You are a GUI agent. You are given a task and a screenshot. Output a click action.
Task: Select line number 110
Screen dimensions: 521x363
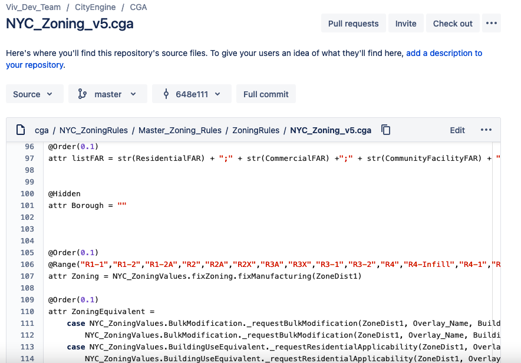27,312
